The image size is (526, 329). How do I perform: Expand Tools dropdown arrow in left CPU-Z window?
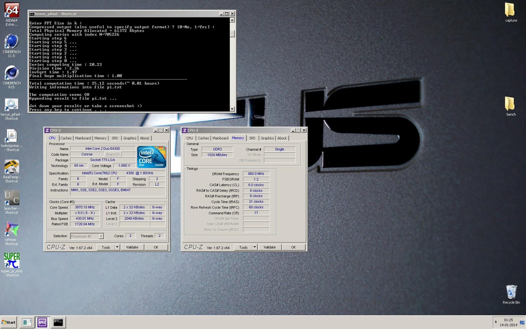[117, 247]
